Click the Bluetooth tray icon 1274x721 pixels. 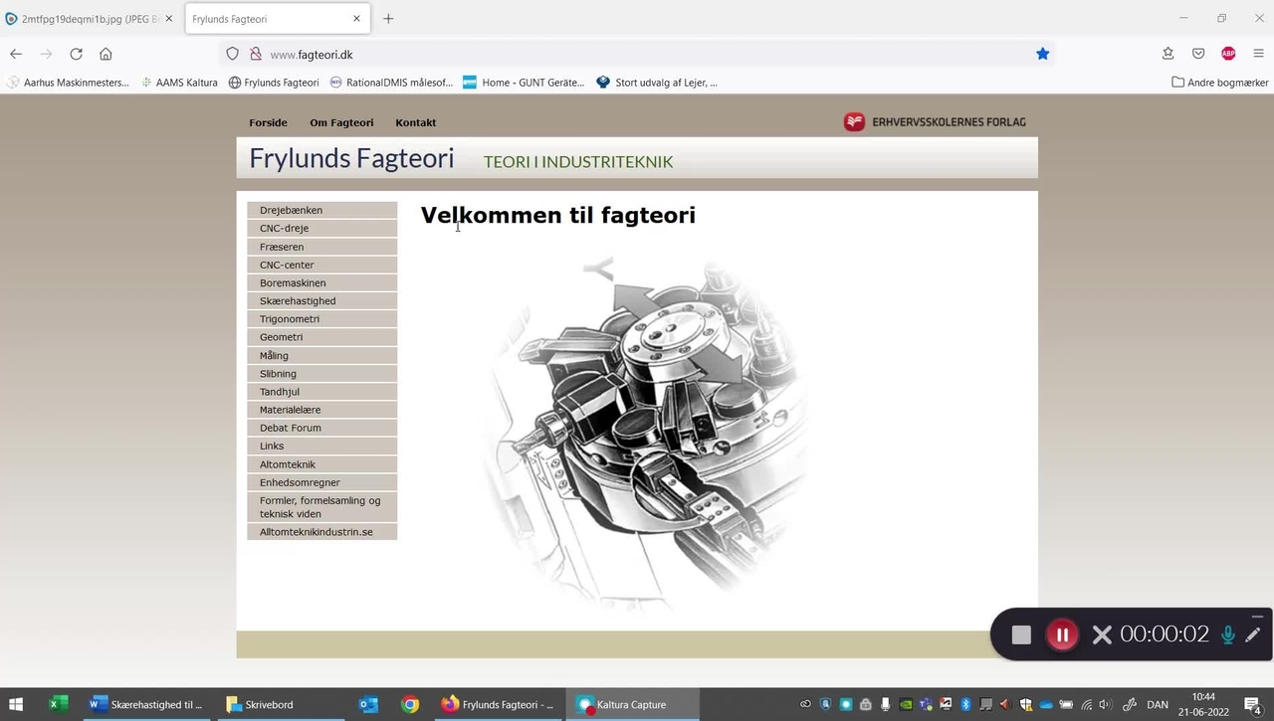965,704
